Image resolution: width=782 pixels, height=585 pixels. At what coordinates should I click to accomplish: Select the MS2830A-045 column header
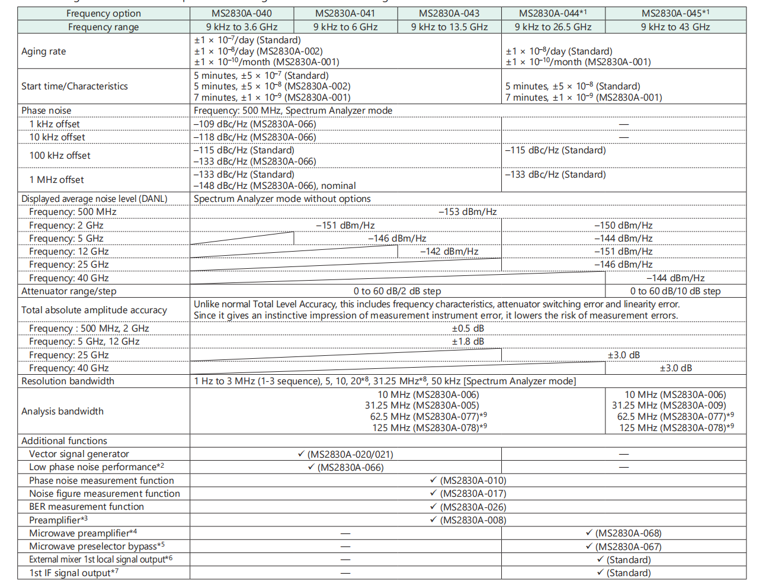click(675, 14)
